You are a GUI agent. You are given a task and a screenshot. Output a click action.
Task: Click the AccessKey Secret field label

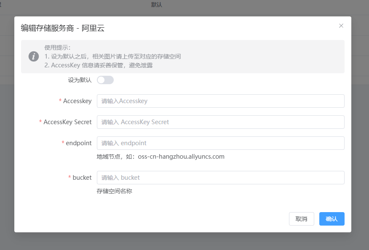click(67, 122)
